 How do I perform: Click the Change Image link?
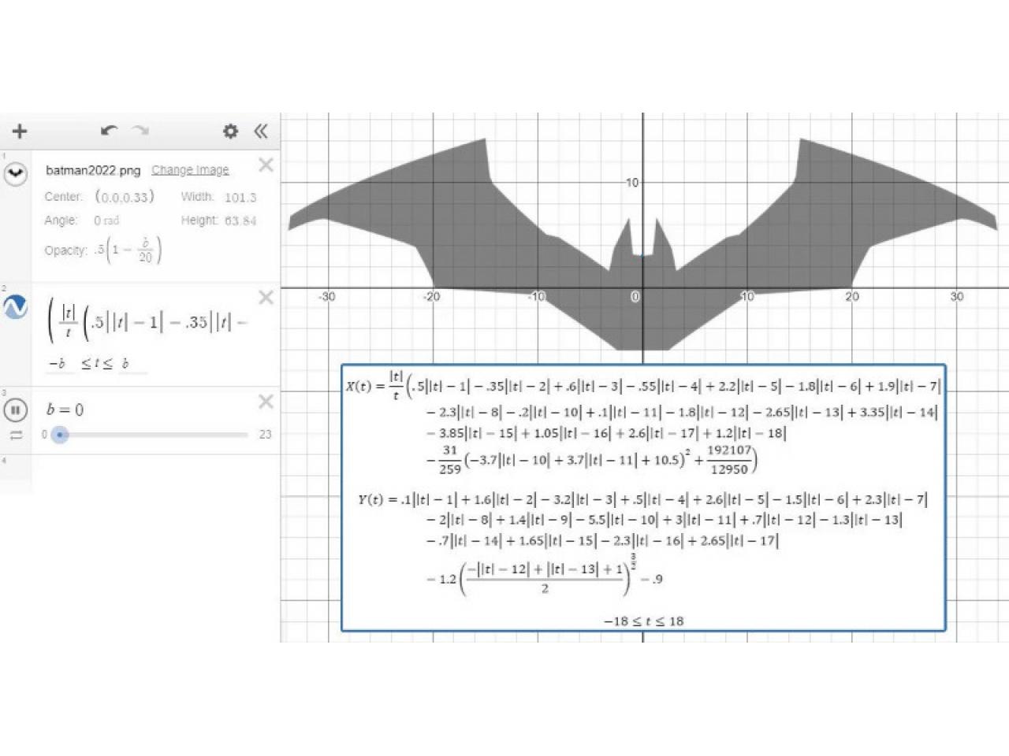pyautogui.click(x=190, y=170)
